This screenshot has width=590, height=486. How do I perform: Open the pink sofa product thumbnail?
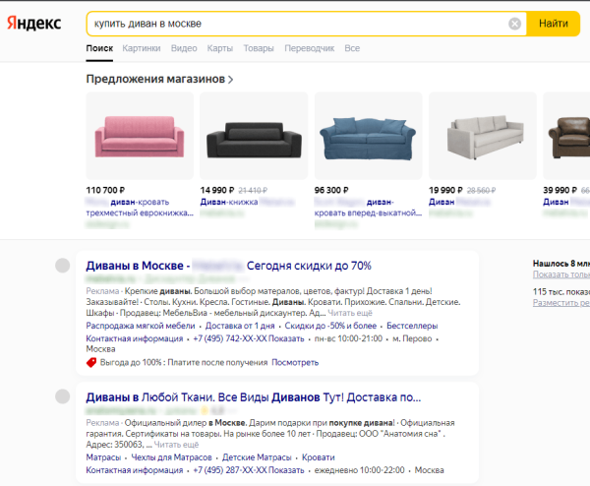[140, 136]
